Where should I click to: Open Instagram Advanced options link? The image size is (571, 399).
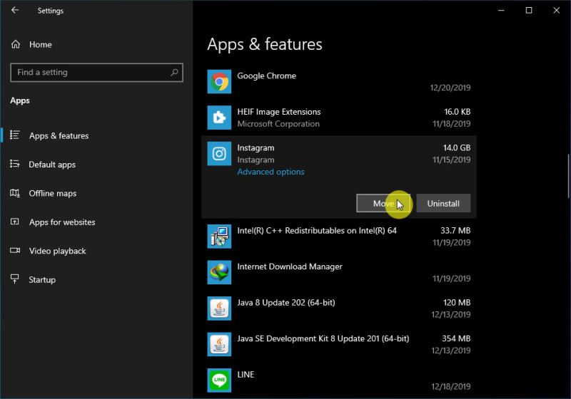tap(271, 172)
